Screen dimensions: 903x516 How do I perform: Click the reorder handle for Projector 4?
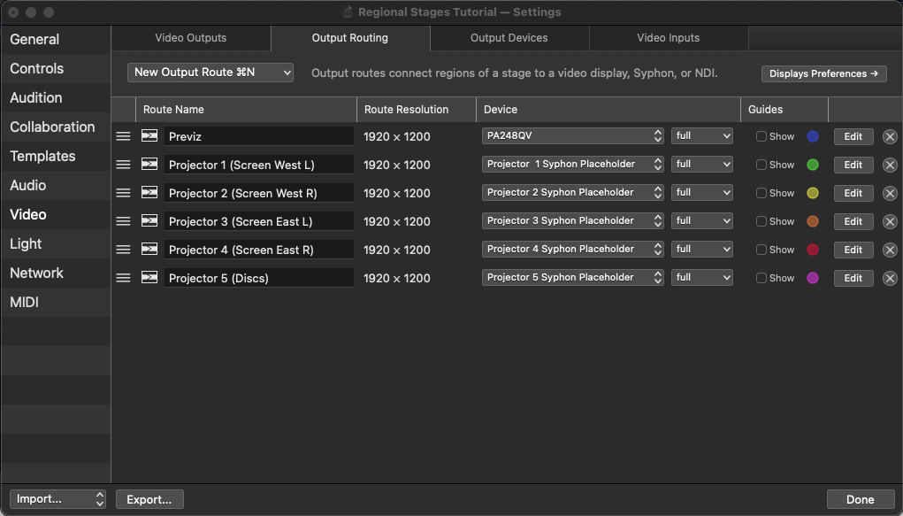[x=123, y=250]
